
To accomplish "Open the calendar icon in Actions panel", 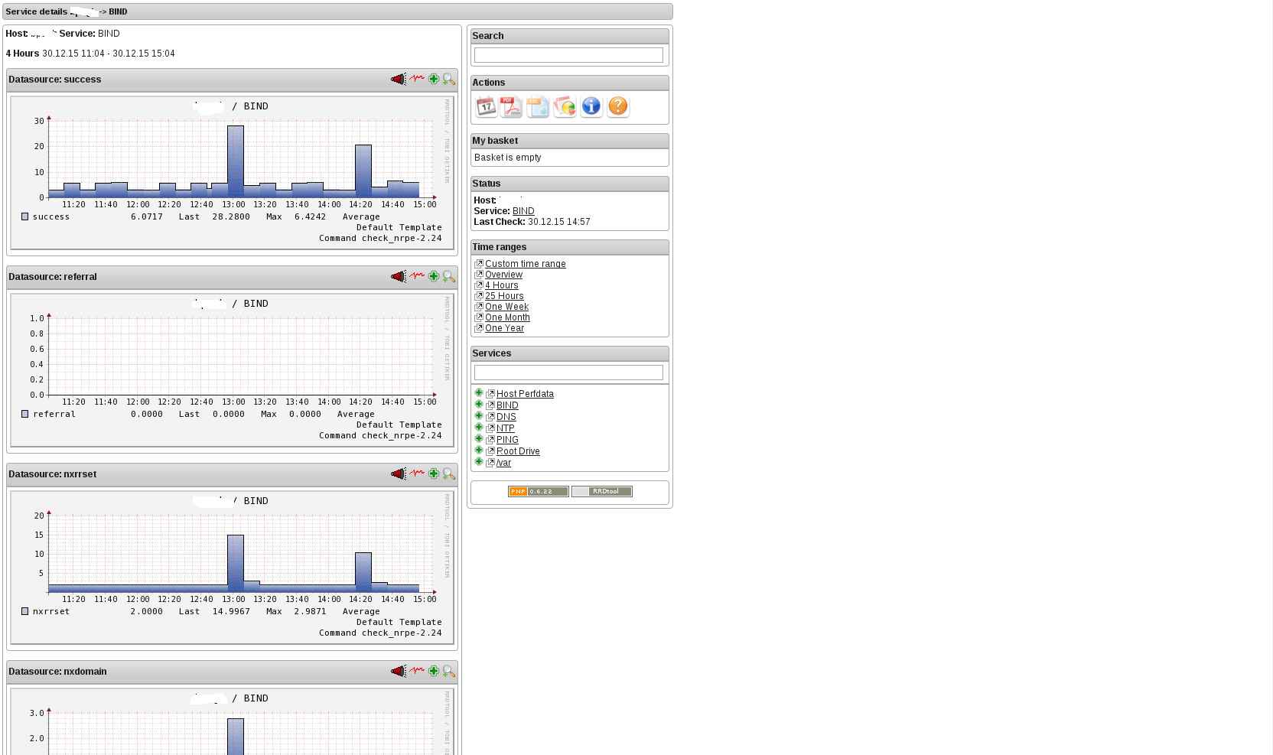I will pyautogui.click(x=487, y=107).
